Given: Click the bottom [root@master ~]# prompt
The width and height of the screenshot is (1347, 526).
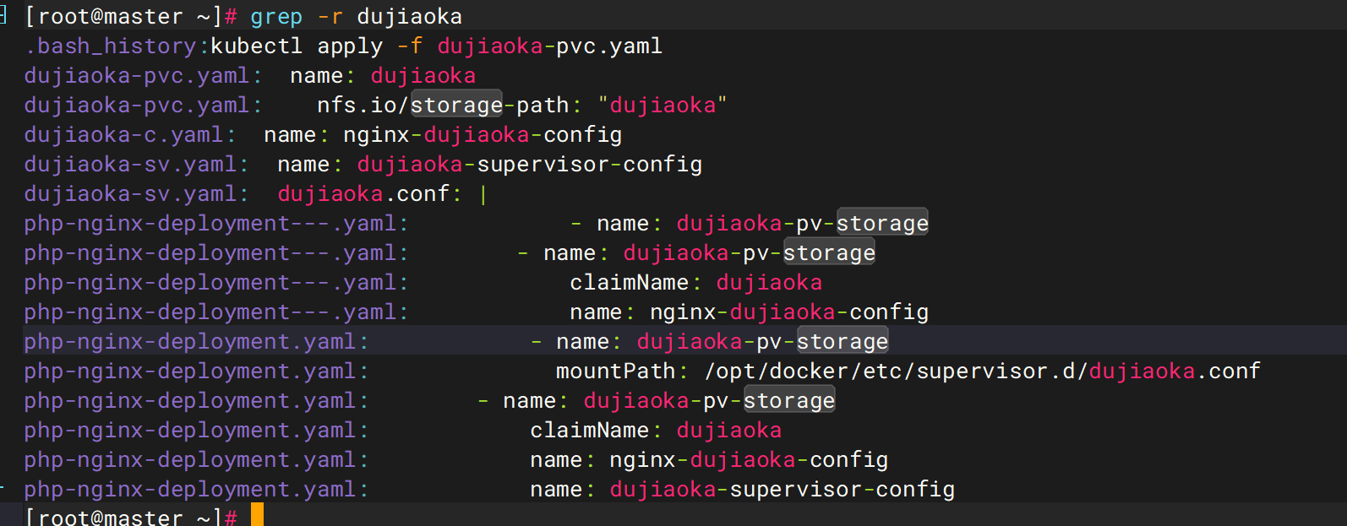Looking at the screenshot, I should tap(131, 516).
